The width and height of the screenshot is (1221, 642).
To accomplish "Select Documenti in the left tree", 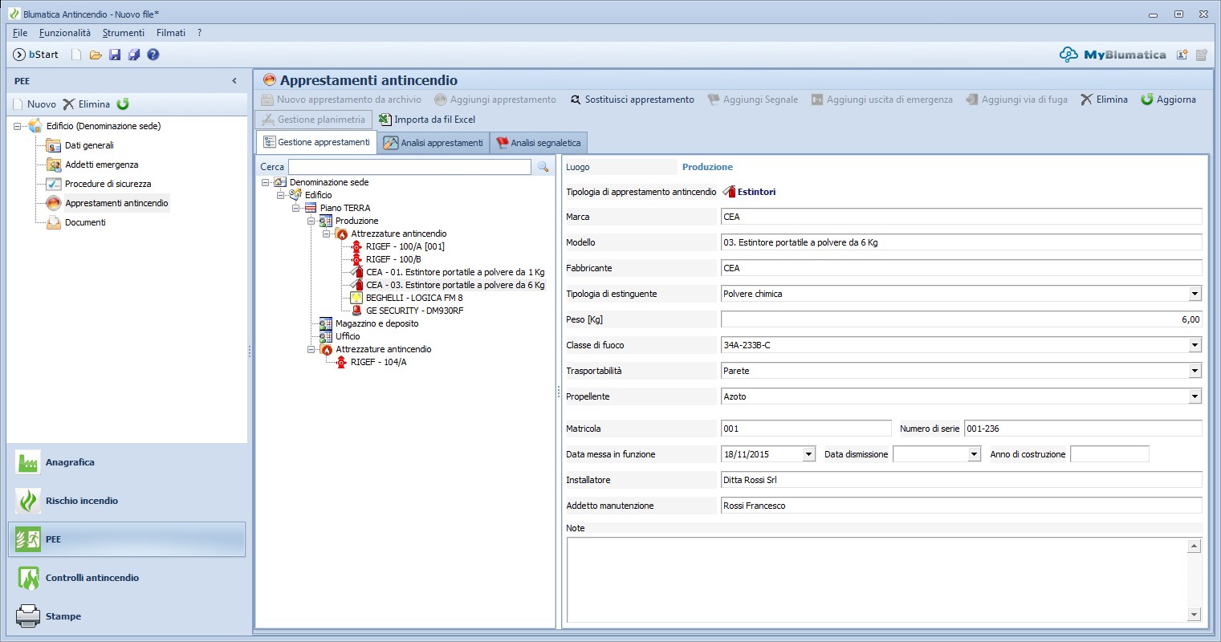I will click(85, 222).
